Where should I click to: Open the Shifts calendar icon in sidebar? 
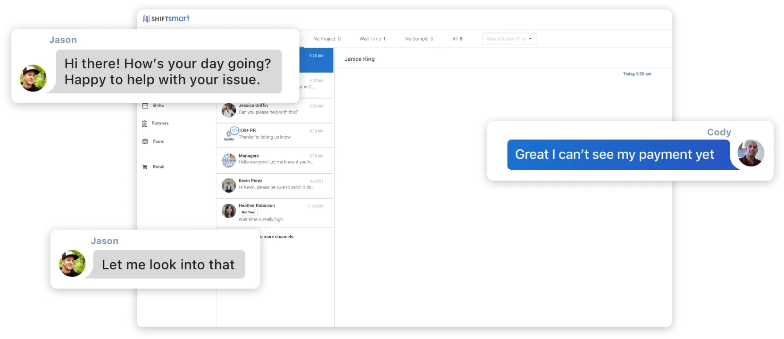[145, 106]
